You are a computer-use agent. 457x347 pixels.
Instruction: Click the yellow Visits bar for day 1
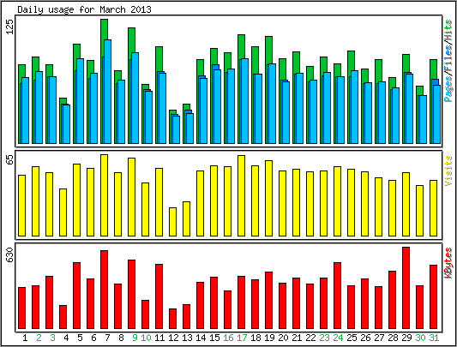coord(21,206)
